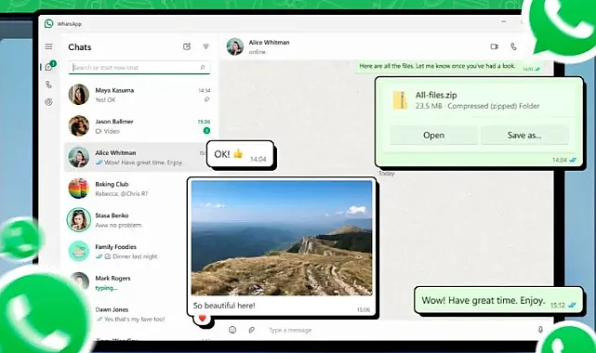Click the Chats heading
The width and height of the screenshot is (596, 353).
click(80, 47)
